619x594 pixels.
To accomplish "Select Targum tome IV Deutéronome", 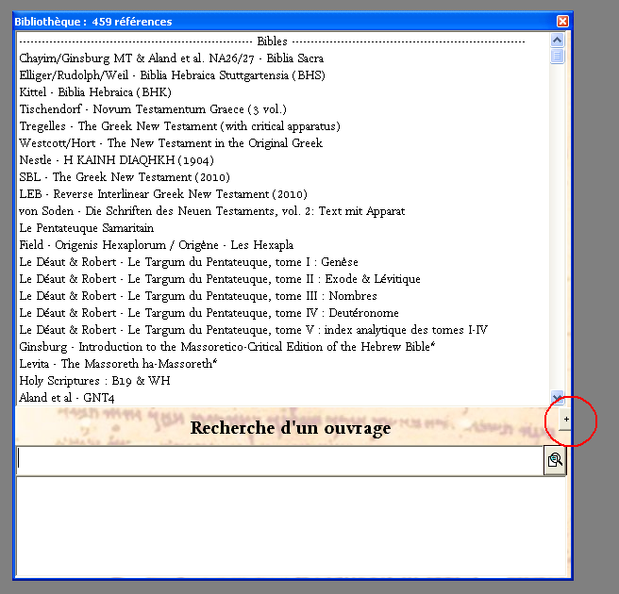I will pos(209,313).
